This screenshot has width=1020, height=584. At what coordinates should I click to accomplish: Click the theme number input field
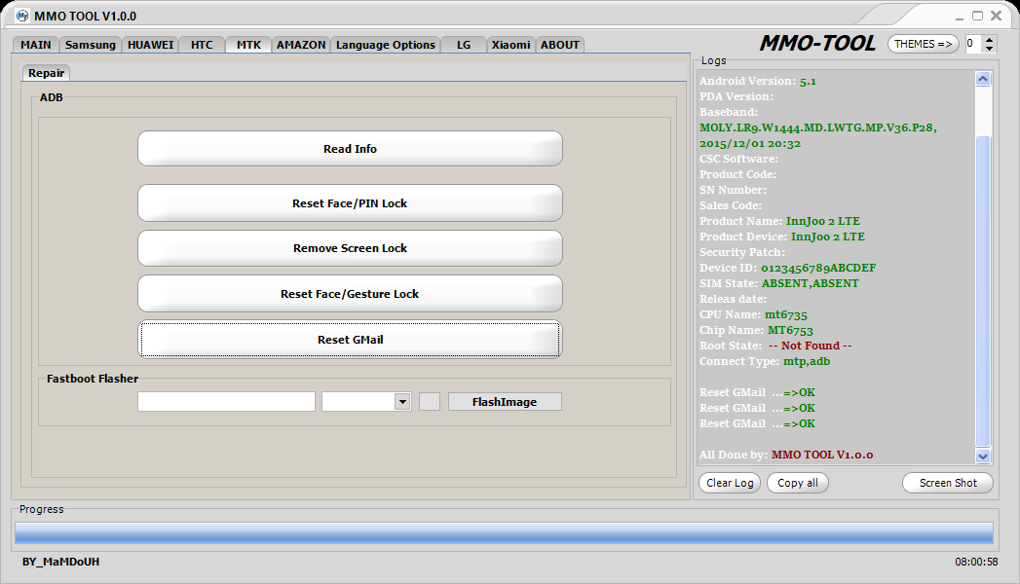tap(974, 44)
